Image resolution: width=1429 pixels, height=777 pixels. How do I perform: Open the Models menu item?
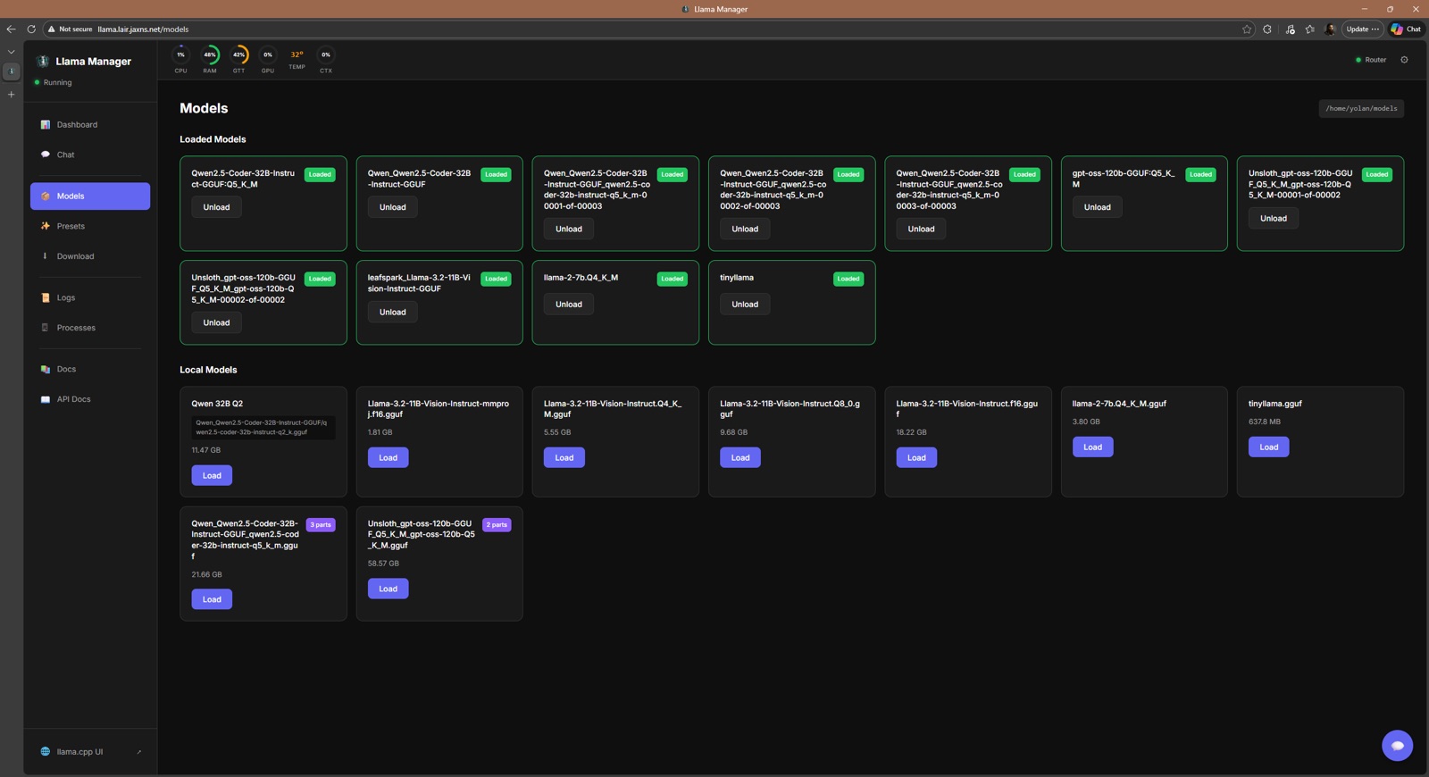(90, 196)
